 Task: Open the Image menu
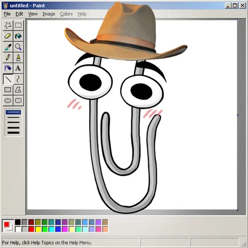tap(49, 14)
